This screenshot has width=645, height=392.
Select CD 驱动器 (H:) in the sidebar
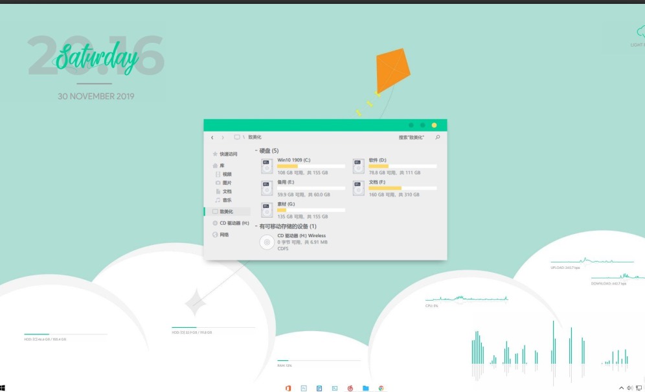coord(231,223)
